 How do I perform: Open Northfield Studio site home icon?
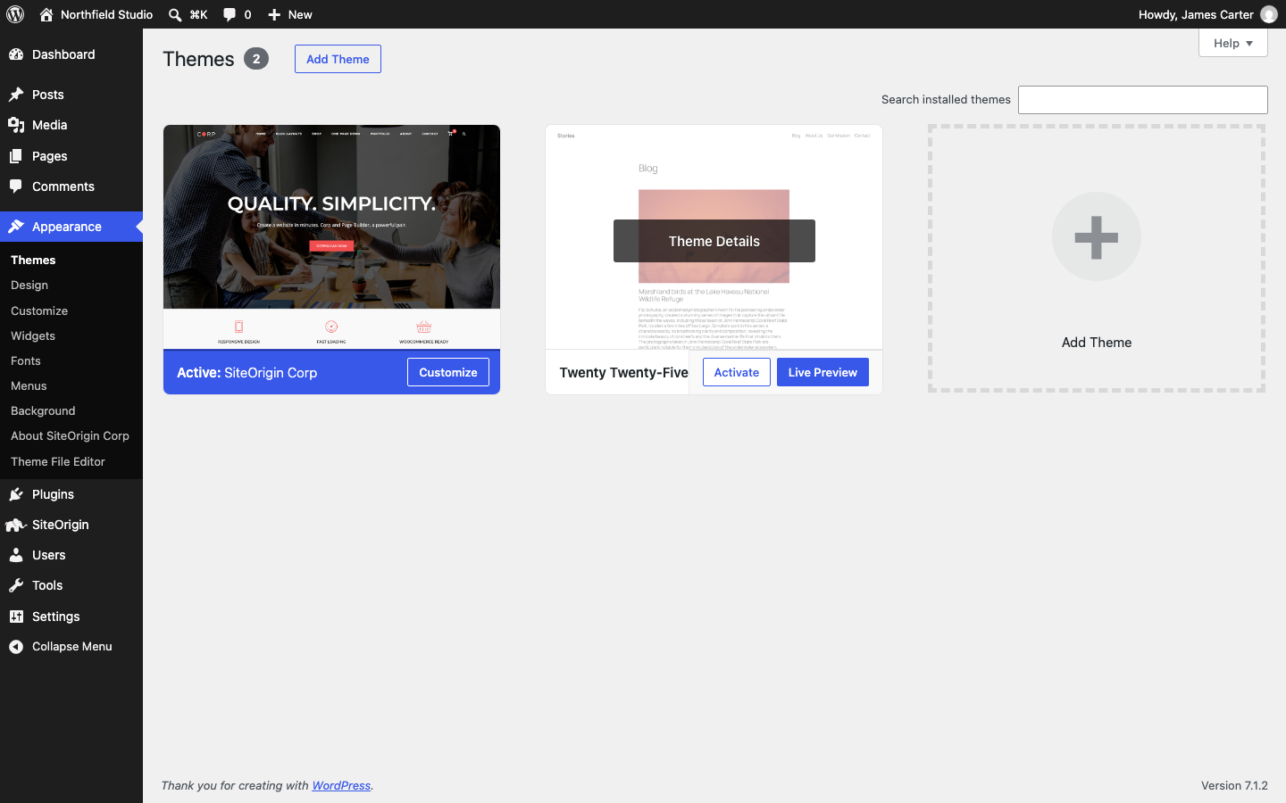[46, 14]
